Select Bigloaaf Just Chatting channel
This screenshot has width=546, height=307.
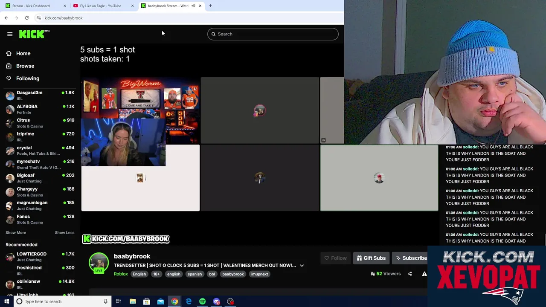click(x=40, y=178)
